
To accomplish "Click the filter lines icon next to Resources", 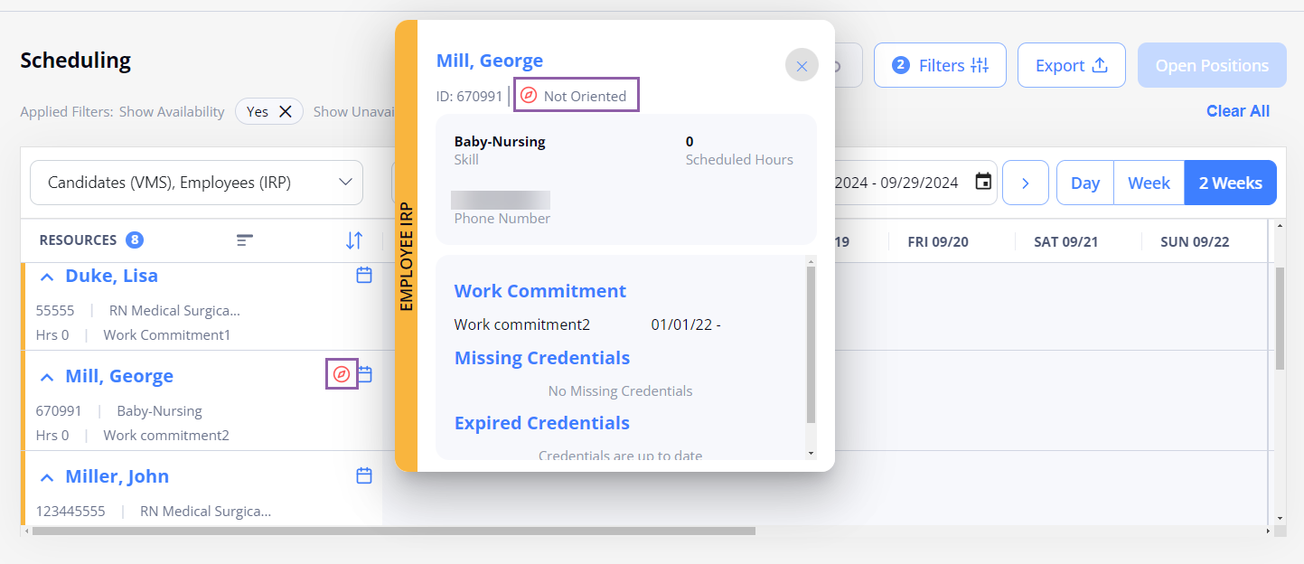I will pos(245,240).
